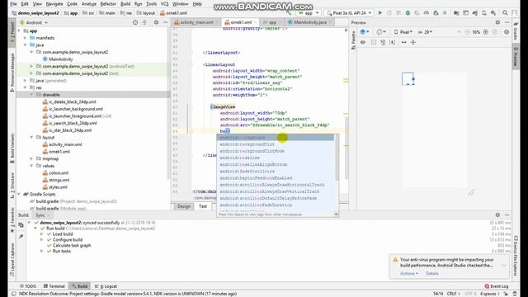Click the Actions link in the notification
The image size is (528, 297).
tap(409, 273)
